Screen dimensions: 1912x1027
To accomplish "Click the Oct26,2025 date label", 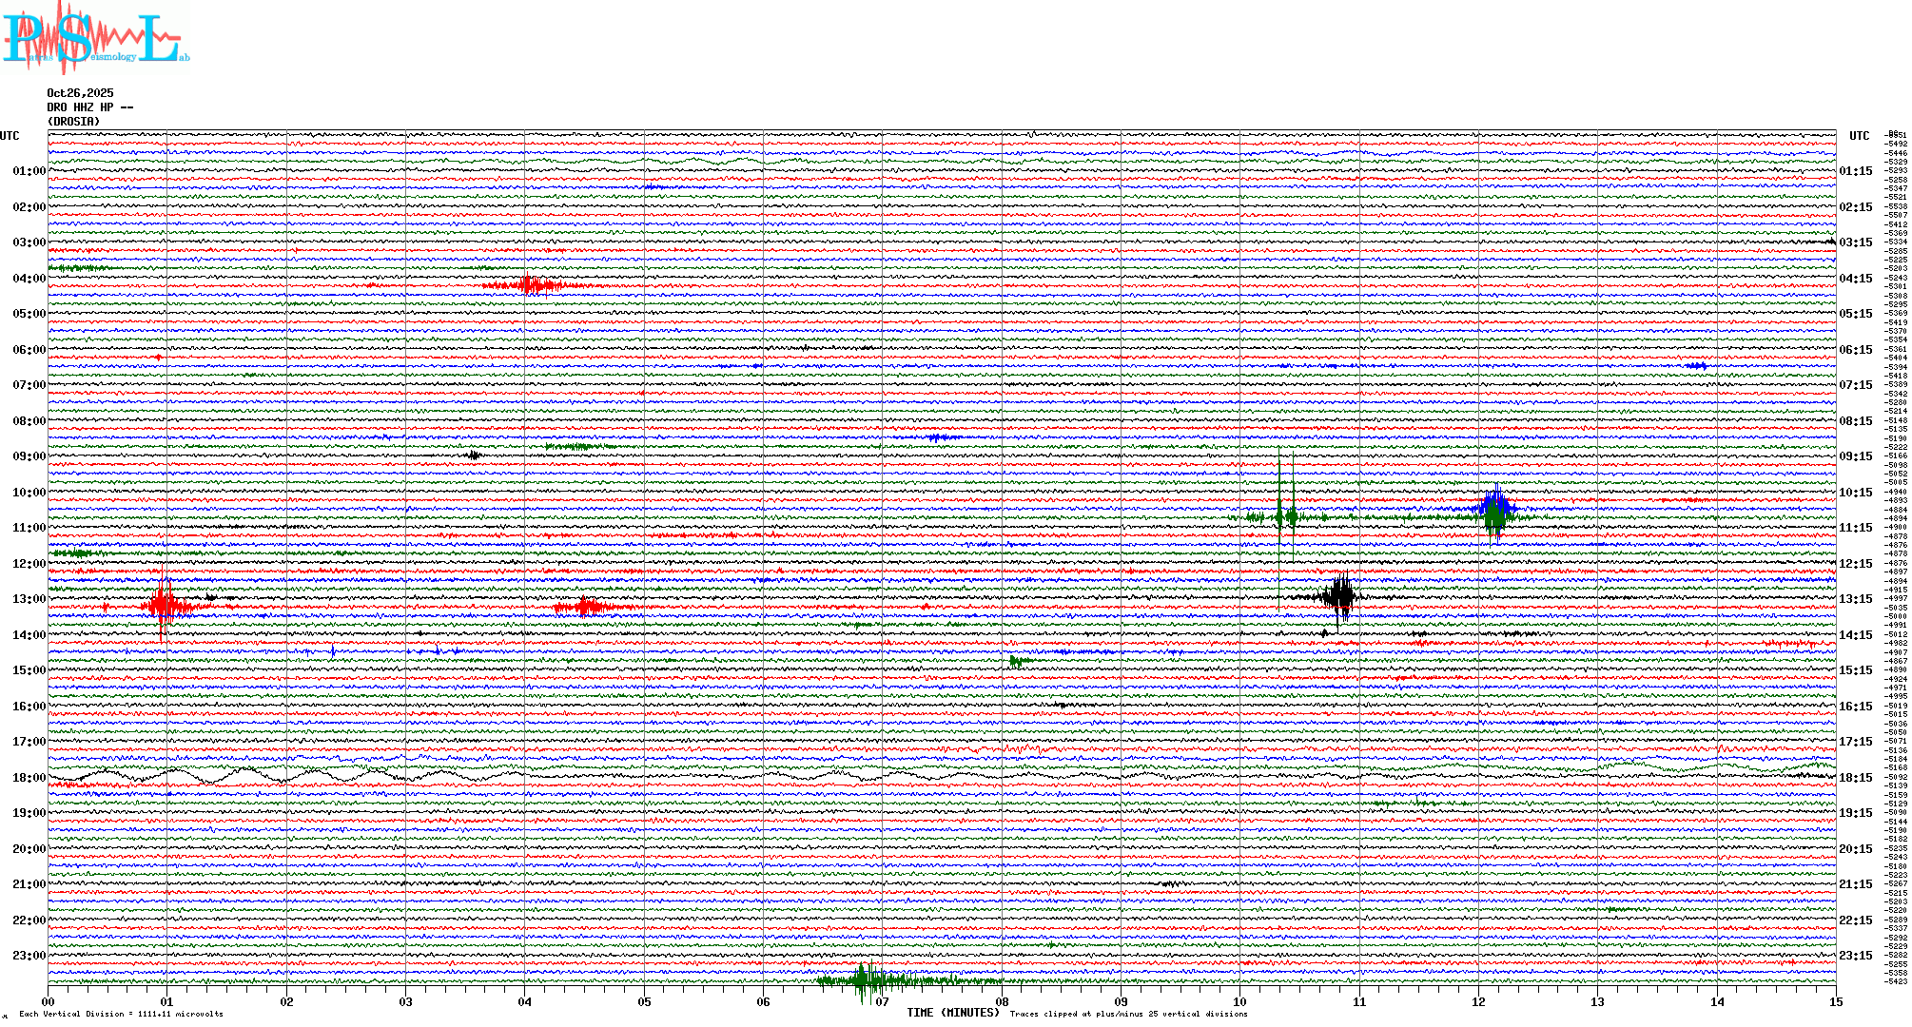I will pyautogui.click(x=80, y=93).
